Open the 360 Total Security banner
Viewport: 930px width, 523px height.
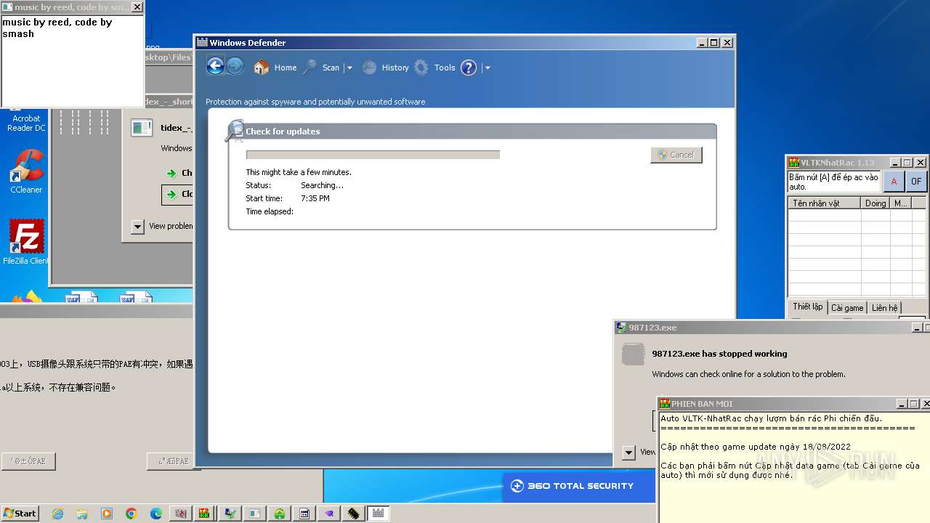tap(579, 486)
